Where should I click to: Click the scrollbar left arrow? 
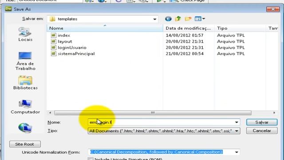point(50,112)
